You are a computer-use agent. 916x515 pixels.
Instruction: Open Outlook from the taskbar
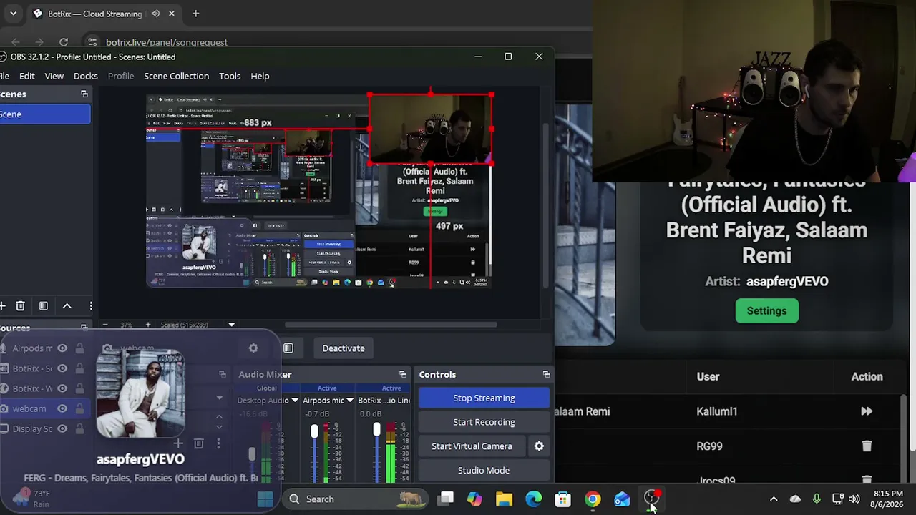pos(622,499)
